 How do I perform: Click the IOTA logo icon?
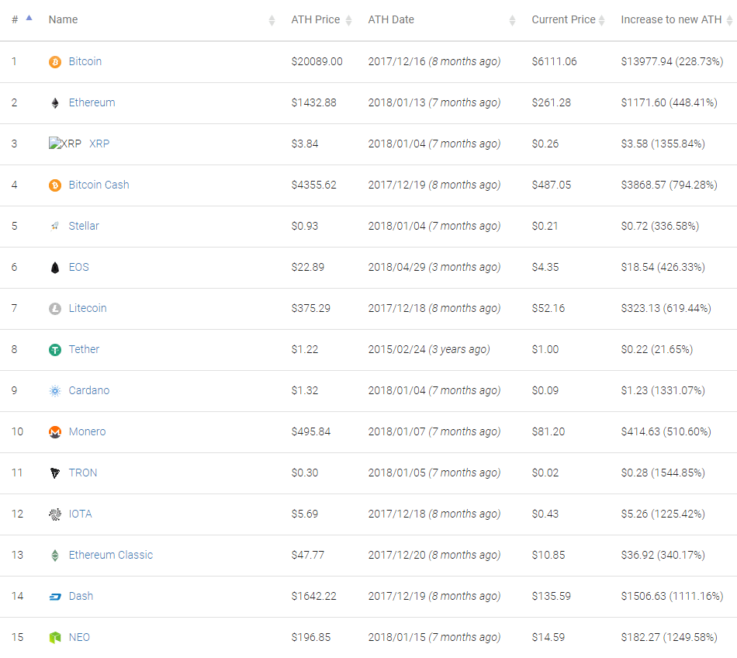[55, 514]
